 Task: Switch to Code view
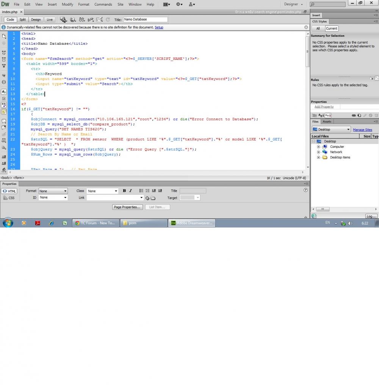10,20
